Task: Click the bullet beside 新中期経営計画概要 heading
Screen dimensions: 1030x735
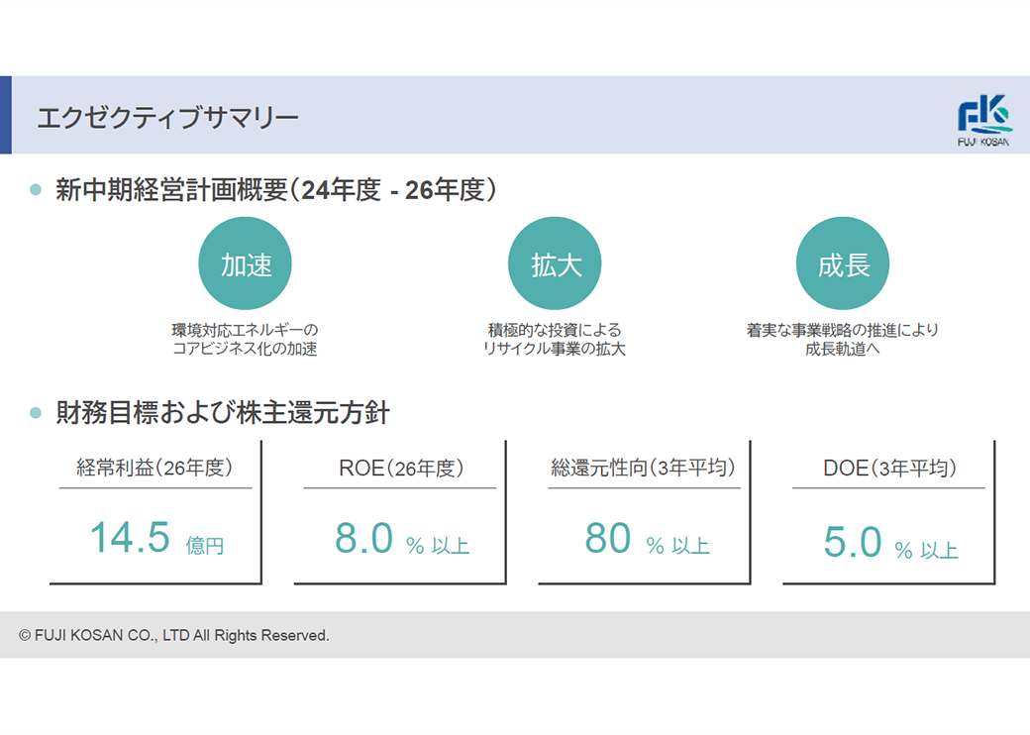Action: click(36, 190)
